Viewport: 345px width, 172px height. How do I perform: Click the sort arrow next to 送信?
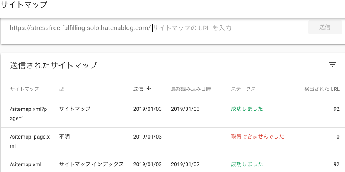[149, 89]
